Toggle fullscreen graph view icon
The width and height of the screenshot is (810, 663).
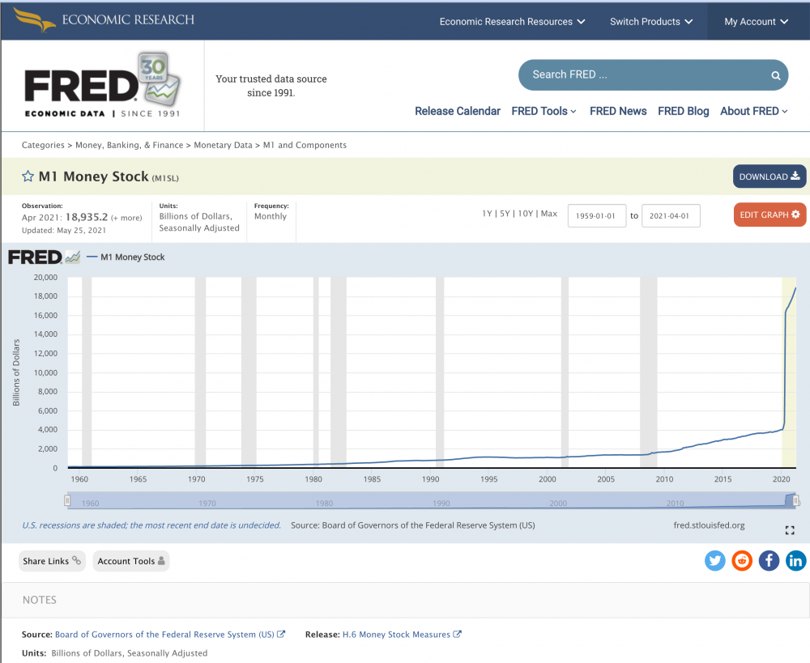789,530
